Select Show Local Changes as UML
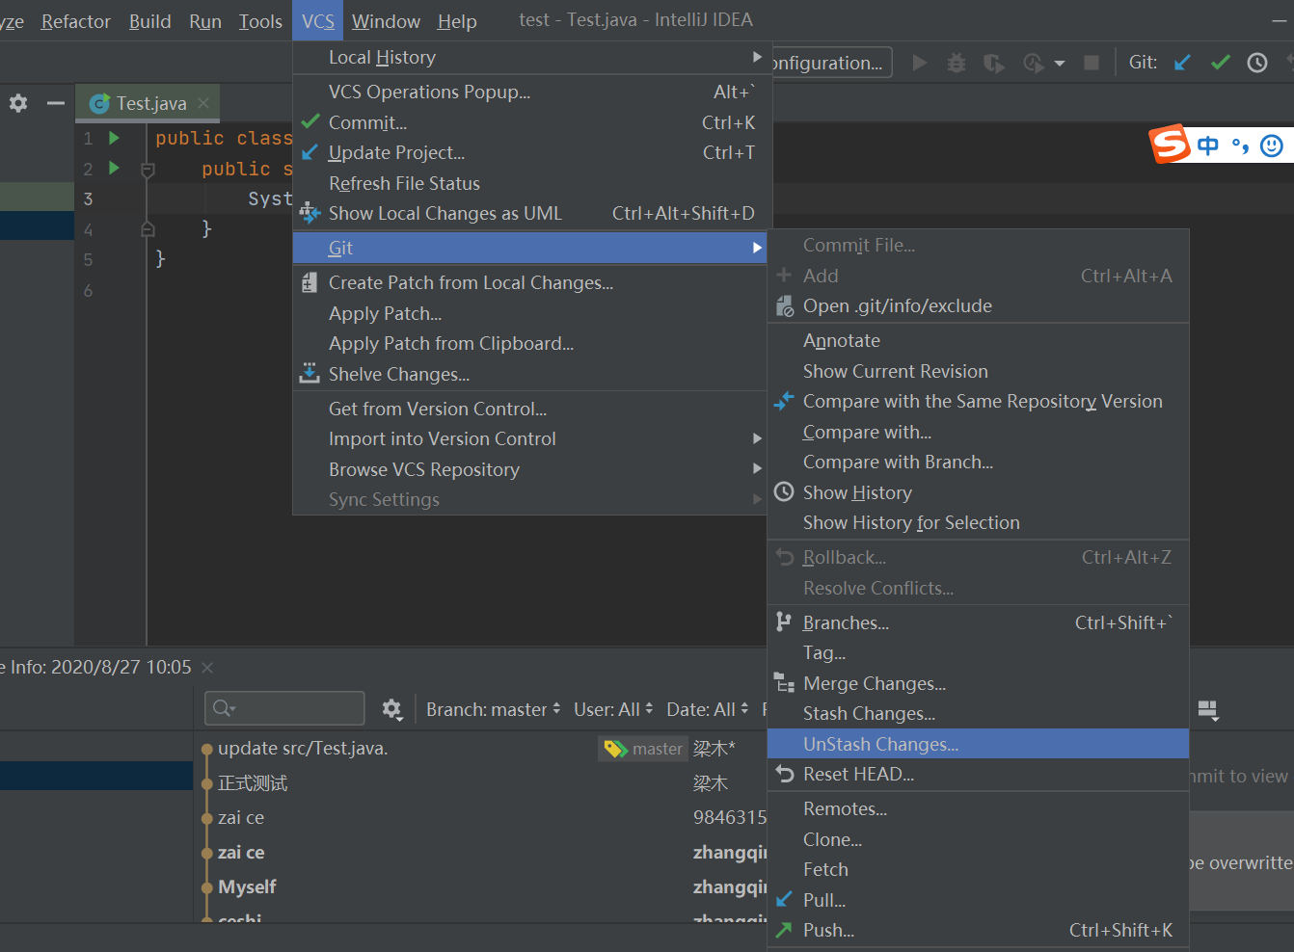This screenshot has width=1294, height=952. (x=529, y=213)
